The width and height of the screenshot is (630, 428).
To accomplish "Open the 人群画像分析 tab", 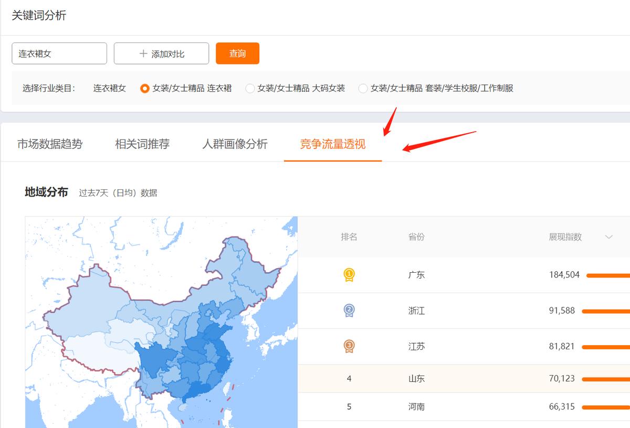I will pyautogui.click(x=235, y=144).
